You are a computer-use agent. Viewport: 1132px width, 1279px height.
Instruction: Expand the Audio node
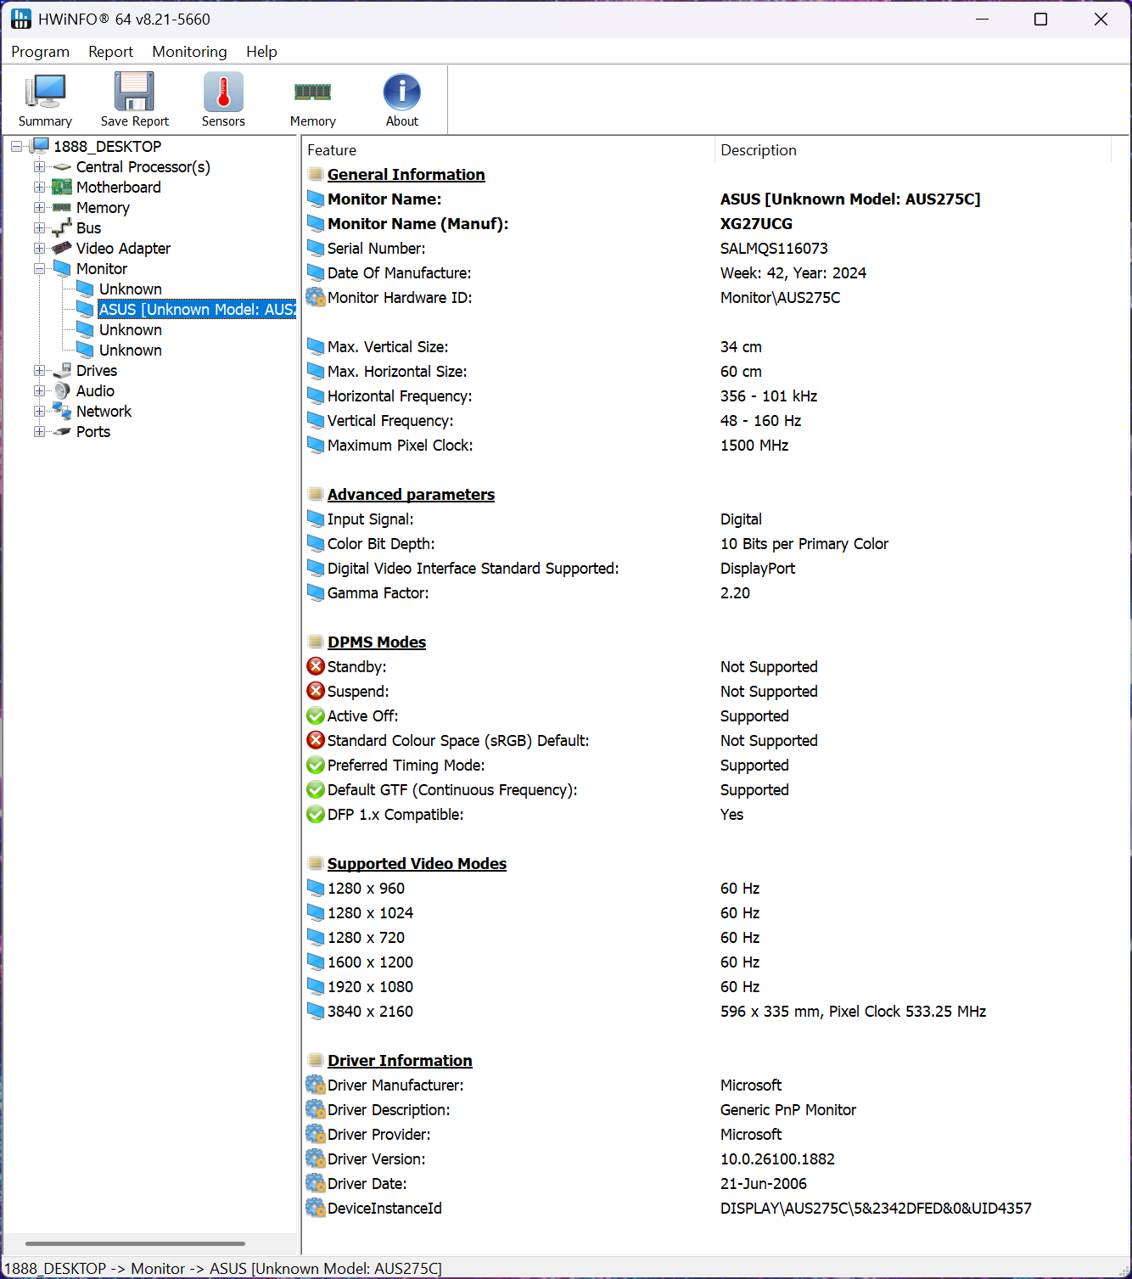pyautogui.click(x=40, y=390)
